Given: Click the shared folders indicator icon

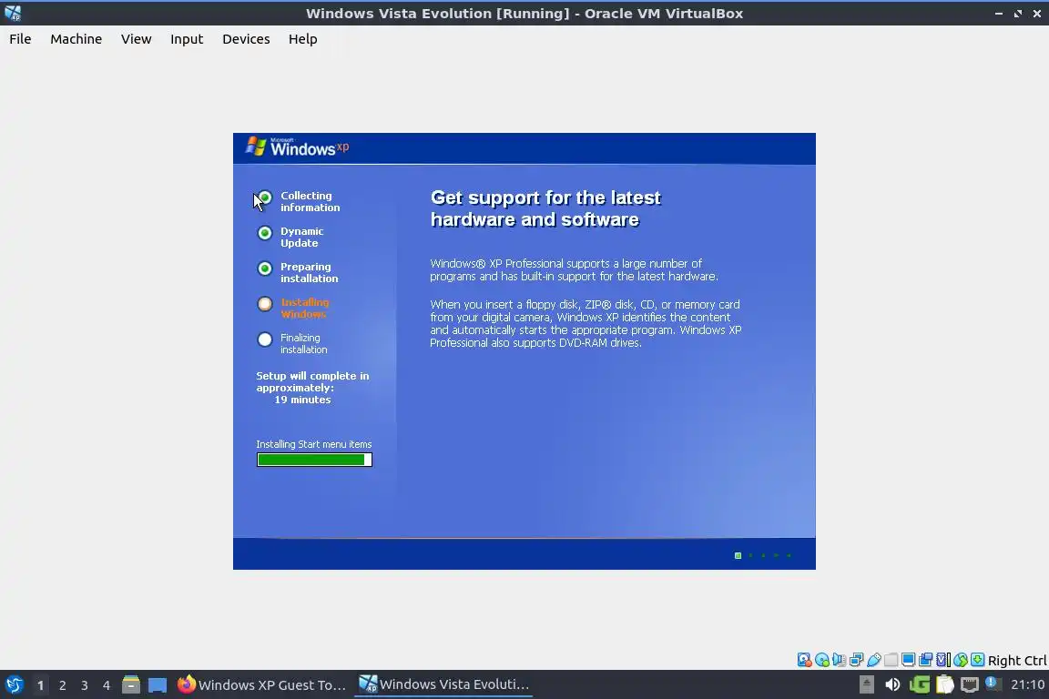Looking at the screenshot, I should point(891,660).
